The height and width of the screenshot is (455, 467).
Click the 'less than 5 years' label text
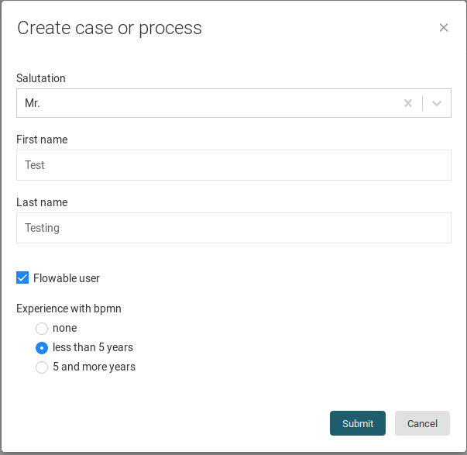(x=93, y=347)
